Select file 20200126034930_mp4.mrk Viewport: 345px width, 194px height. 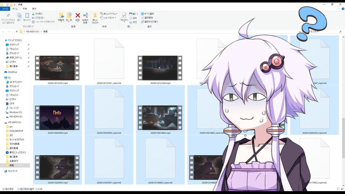tap(109, 110)
